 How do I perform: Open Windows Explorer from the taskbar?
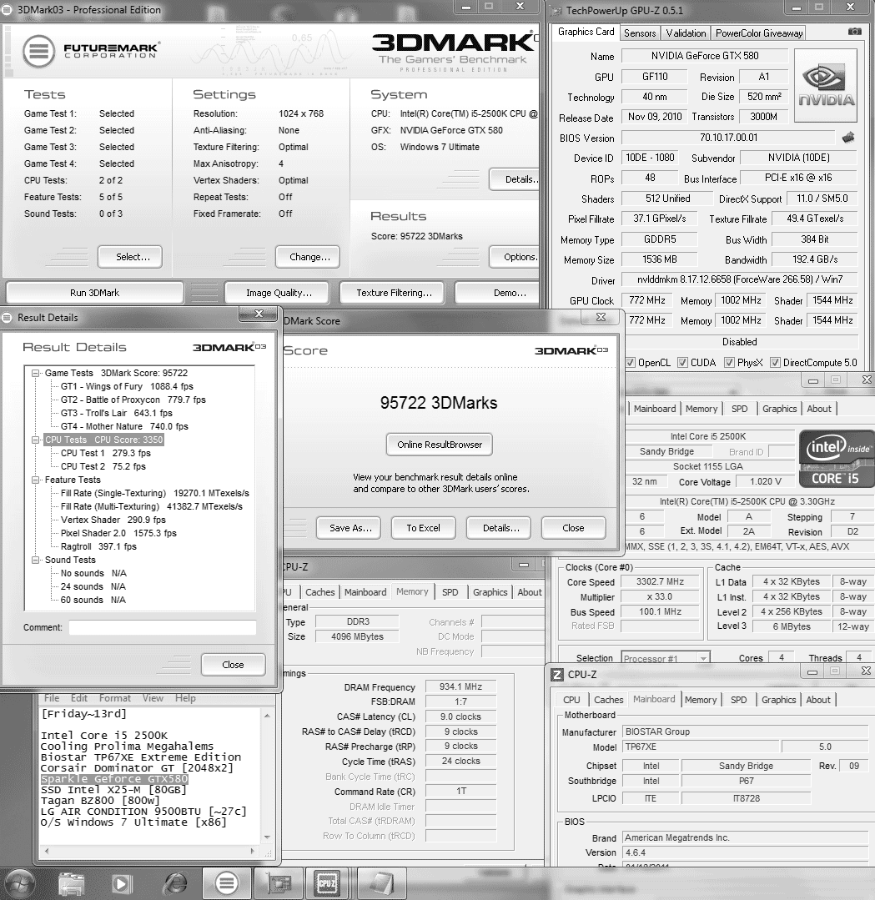[x=71, y=884]
